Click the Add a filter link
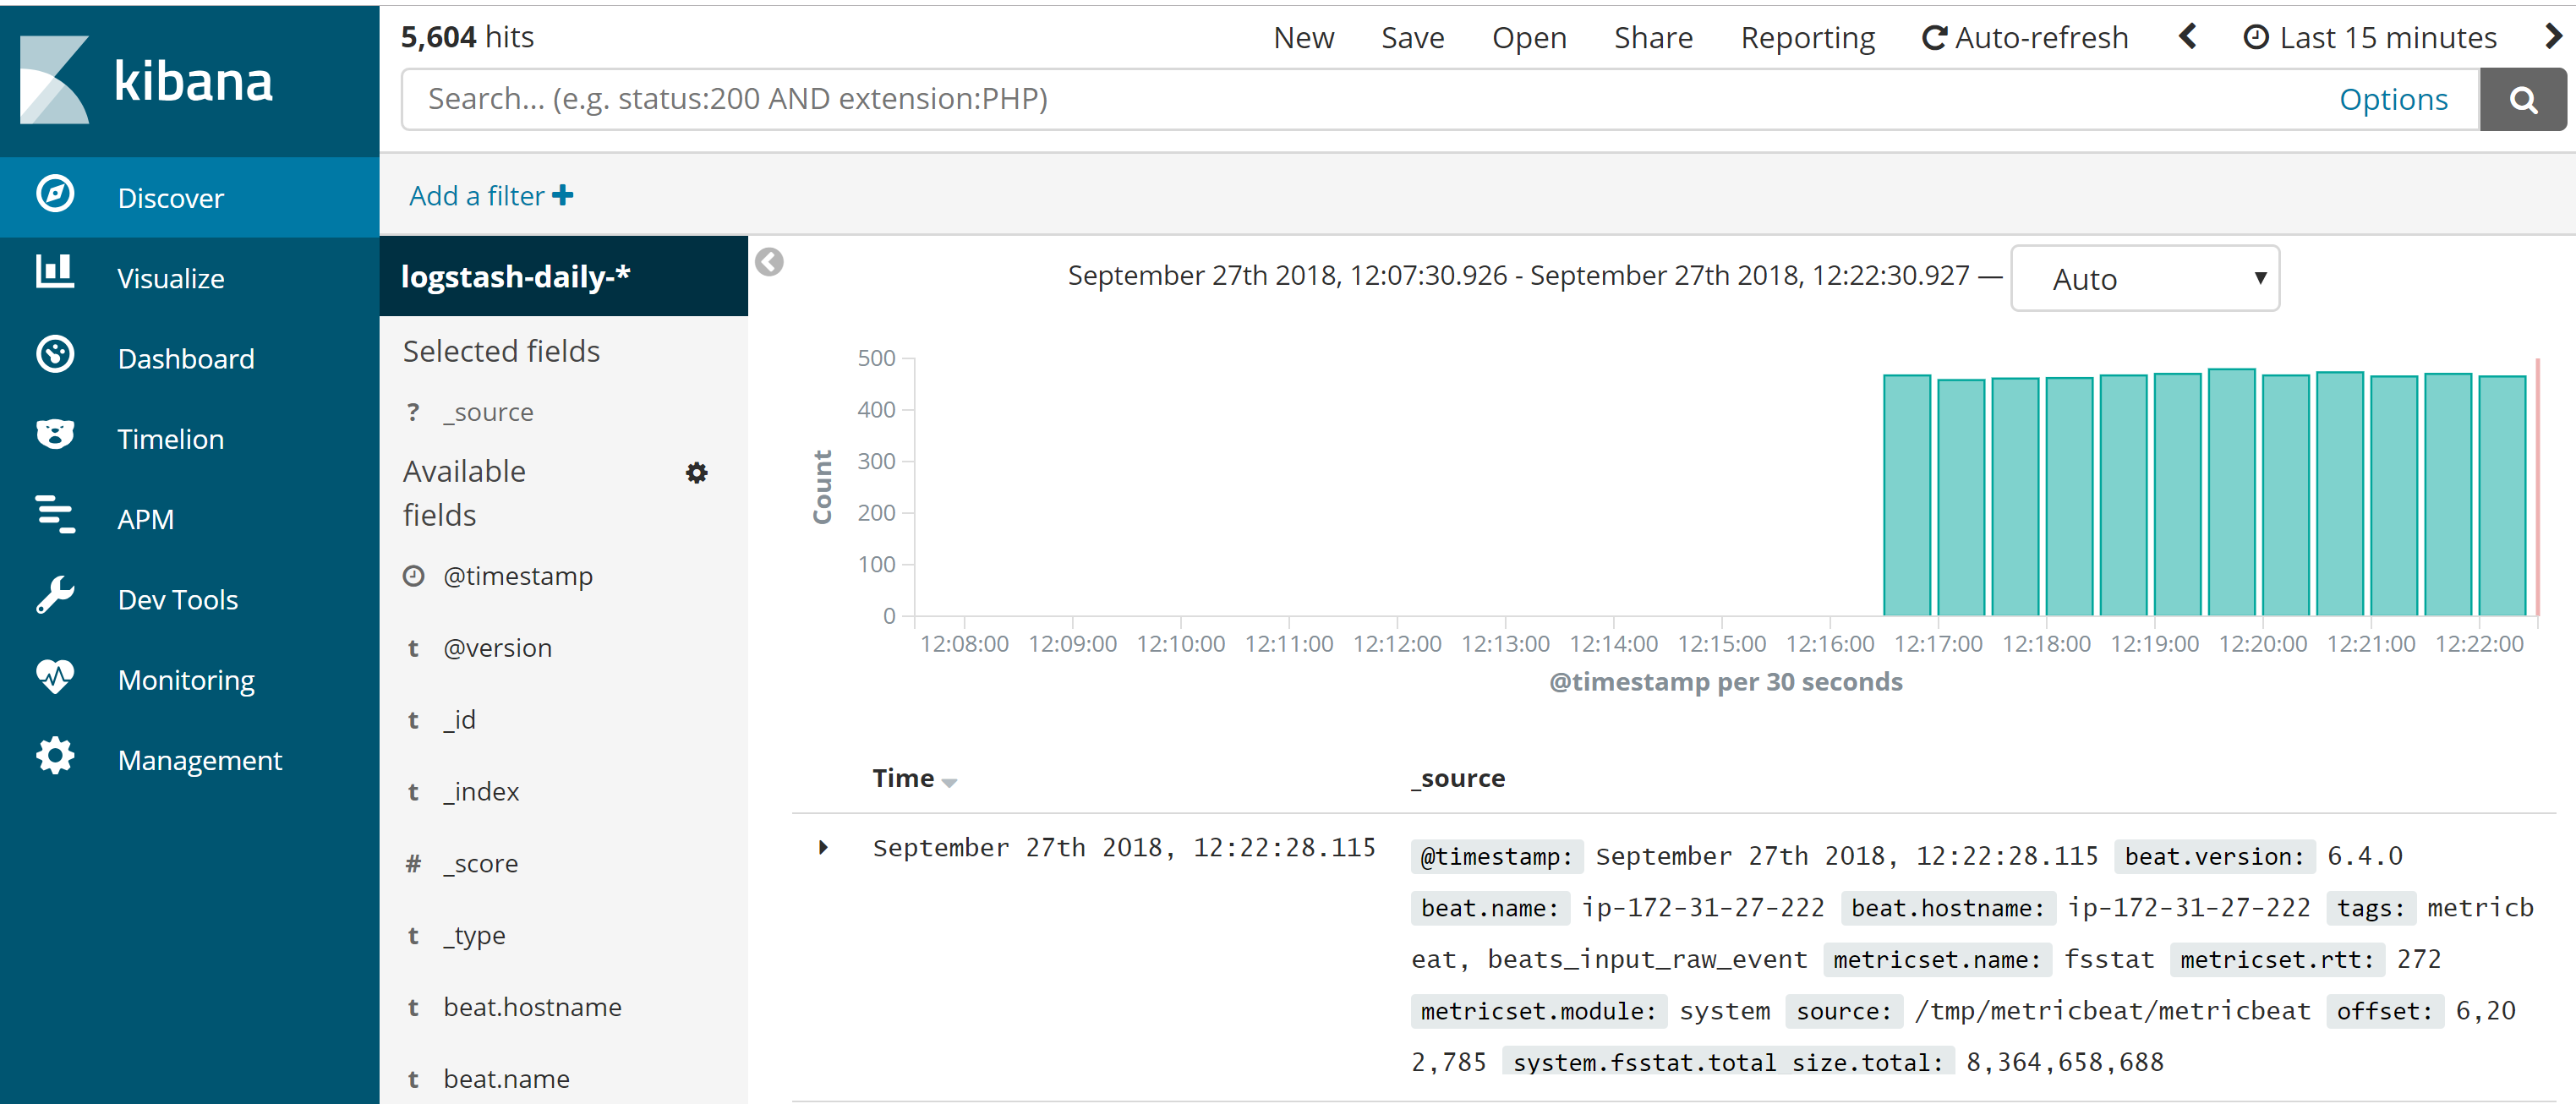This screenshot has height=1104, width=2576. pyautogui.click(x=490, y=196)
